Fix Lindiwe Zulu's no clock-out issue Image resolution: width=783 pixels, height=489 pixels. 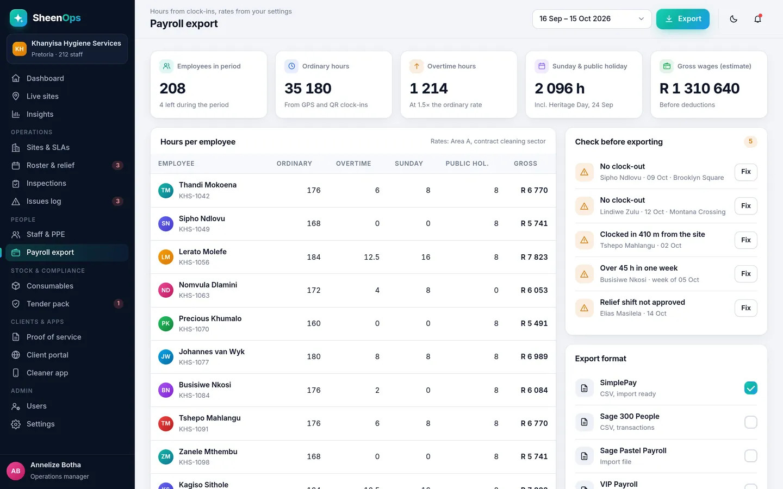click(x=746, y=206)
